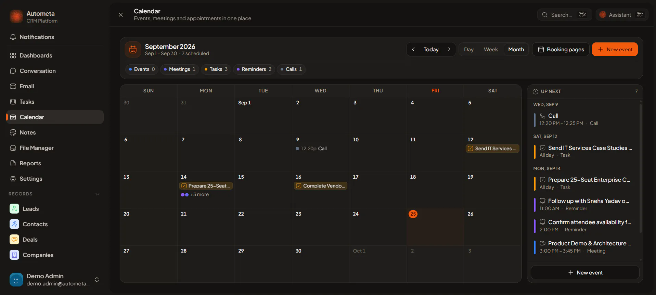Click the Notes notepad icon
Viewport: 656px width, 295px height.
(x=13, y=132)
